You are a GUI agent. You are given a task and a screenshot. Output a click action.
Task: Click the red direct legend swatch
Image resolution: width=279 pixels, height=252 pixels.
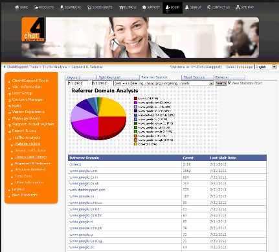135,99
